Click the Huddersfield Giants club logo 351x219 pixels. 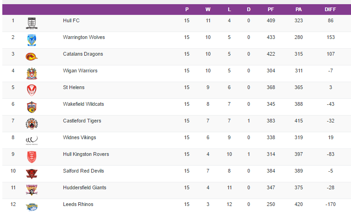[31, 190]
